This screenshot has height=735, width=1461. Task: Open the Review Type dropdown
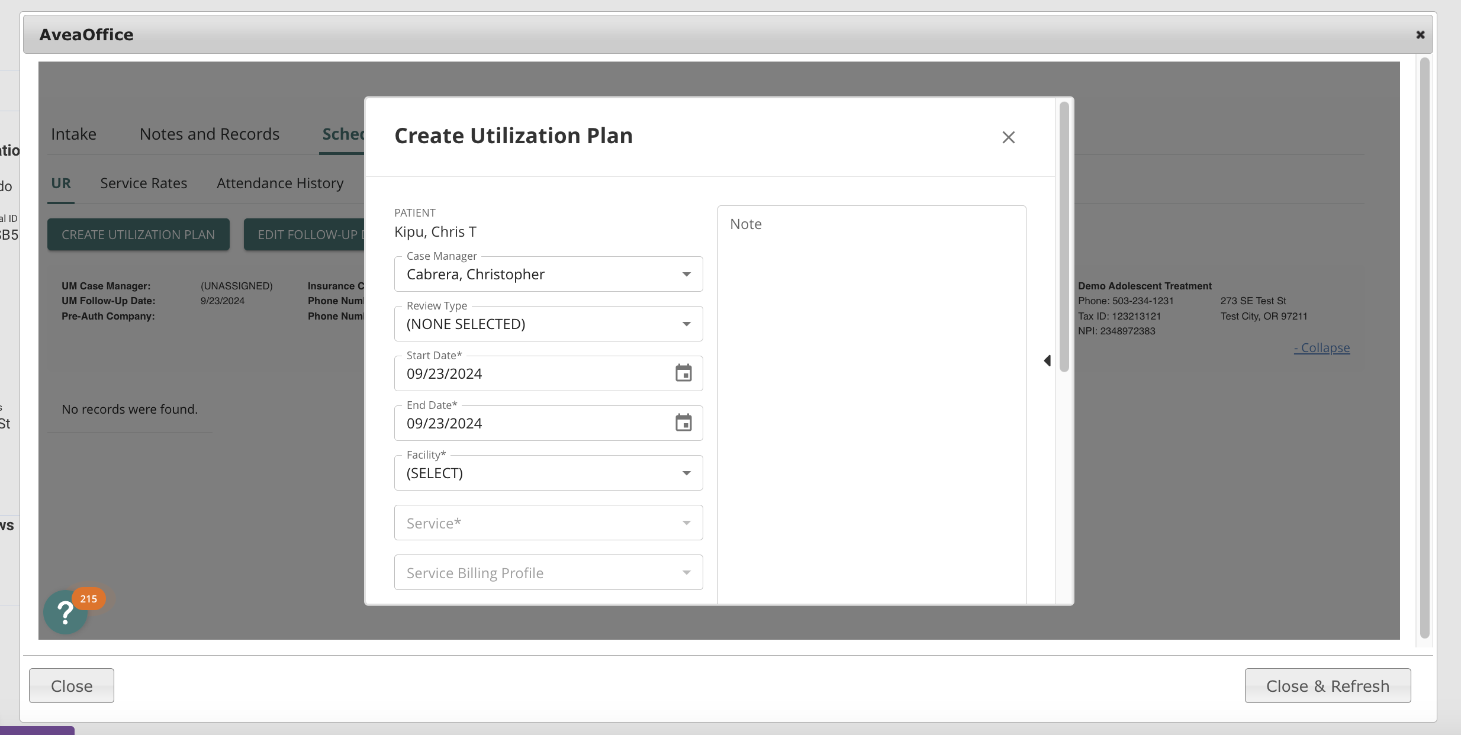click(x=686, y=324)
